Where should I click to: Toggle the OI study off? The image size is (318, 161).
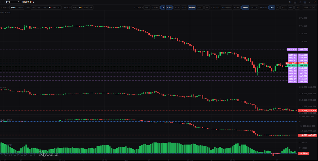pos(162,7)
